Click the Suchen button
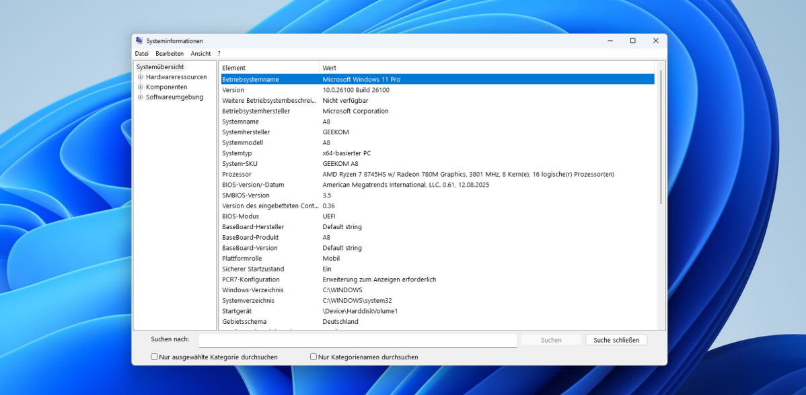The image size is (806, 395). (551, 339)
